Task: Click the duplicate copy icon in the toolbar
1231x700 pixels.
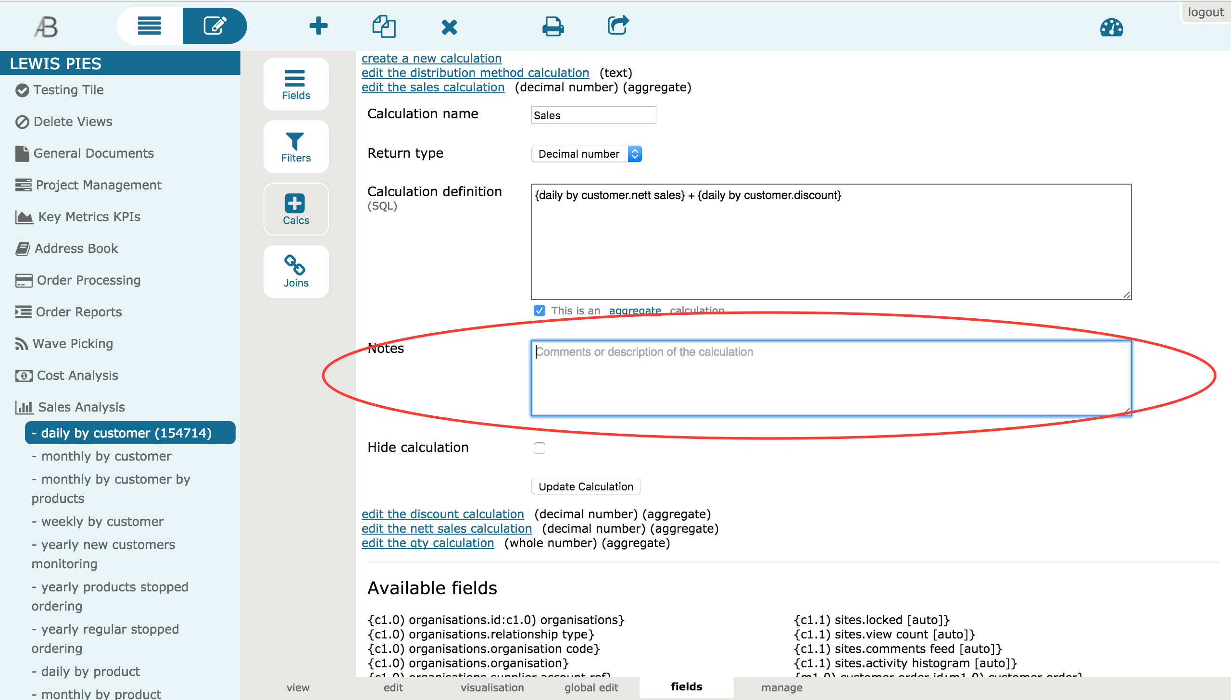Action: click(x=384, y=26)
